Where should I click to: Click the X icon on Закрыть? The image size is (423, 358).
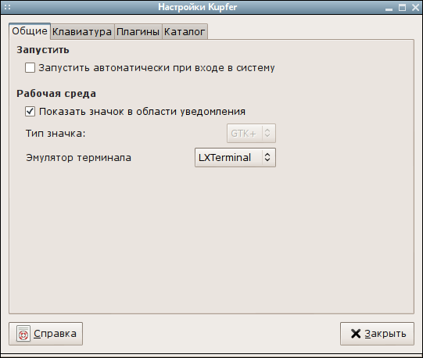[356, 334]
